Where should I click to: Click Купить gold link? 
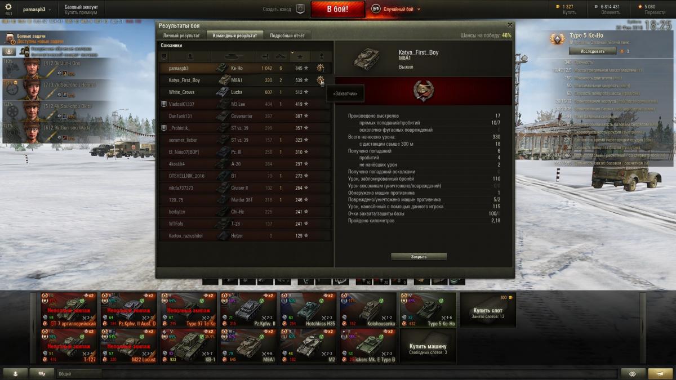click(x=569, y=12)
